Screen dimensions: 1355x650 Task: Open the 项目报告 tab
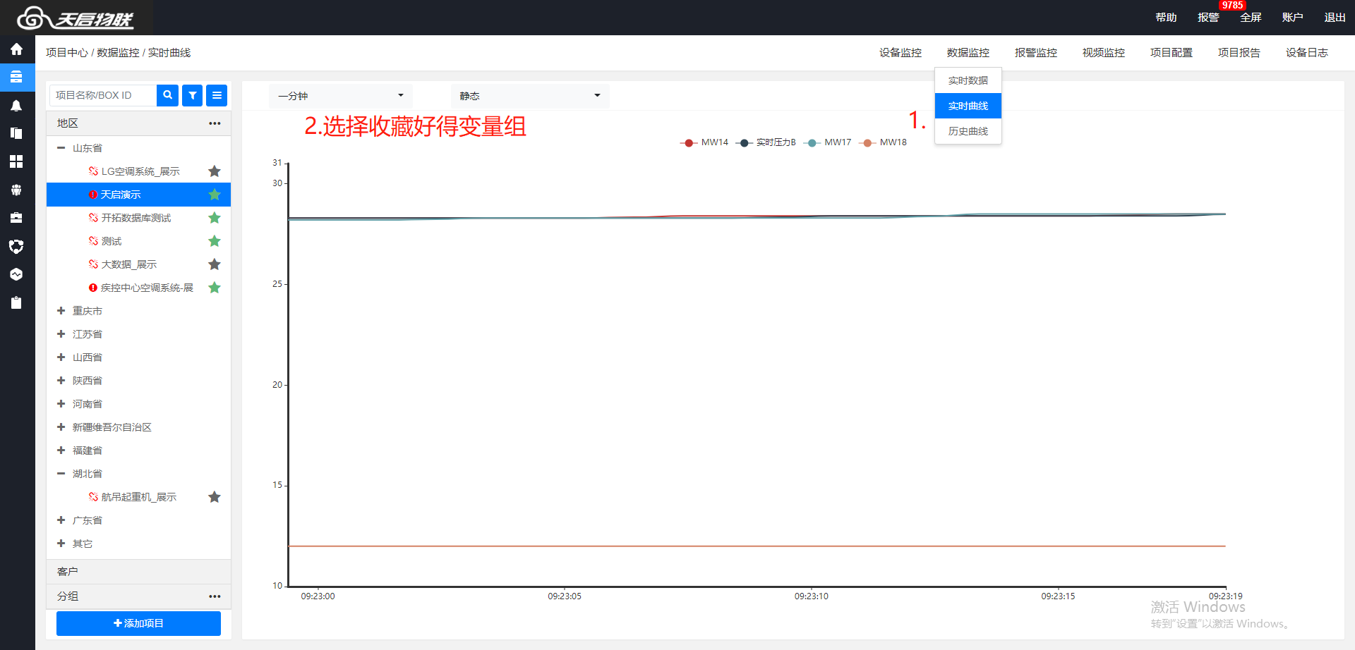coord(1239,53)
